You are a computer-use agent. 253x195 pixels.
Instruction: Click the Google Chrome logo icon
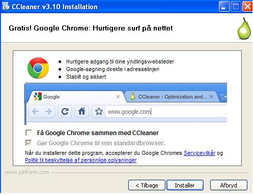pos(38,68)
